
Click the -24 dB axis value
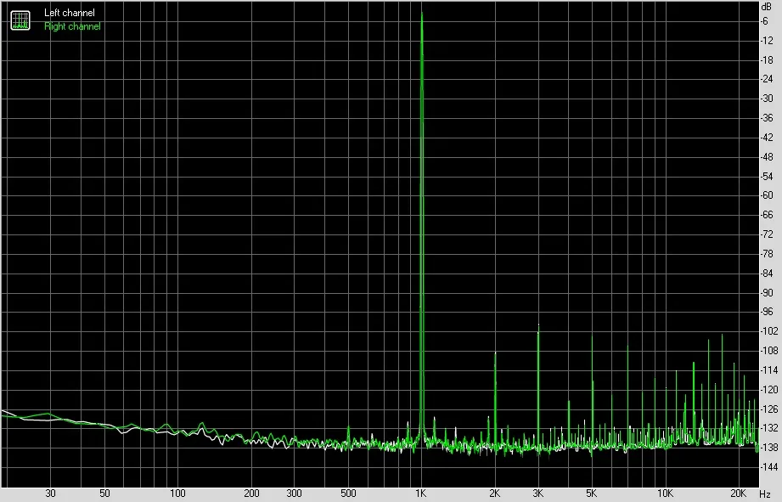(767, 79)
